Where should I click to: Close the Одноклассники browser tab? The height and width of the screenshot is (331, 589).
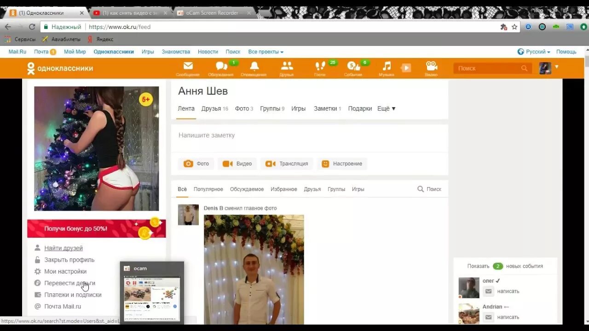coord(82,13)
